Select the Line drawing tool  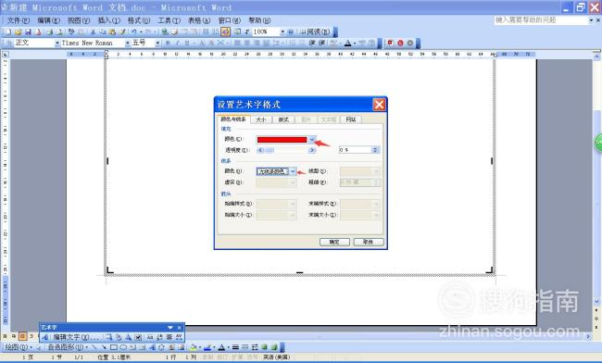[x=94, y=347]
